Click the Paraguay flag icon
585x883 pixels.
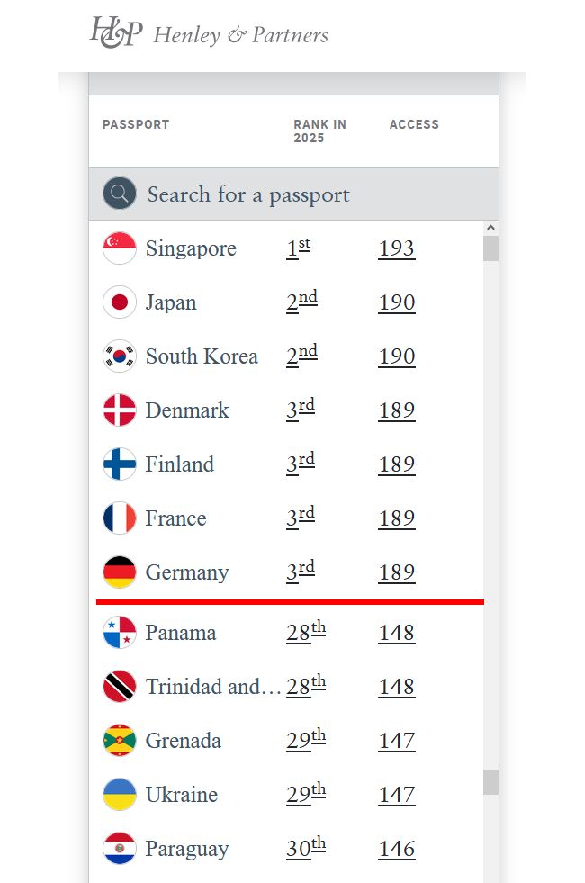(x=120, y=849)
